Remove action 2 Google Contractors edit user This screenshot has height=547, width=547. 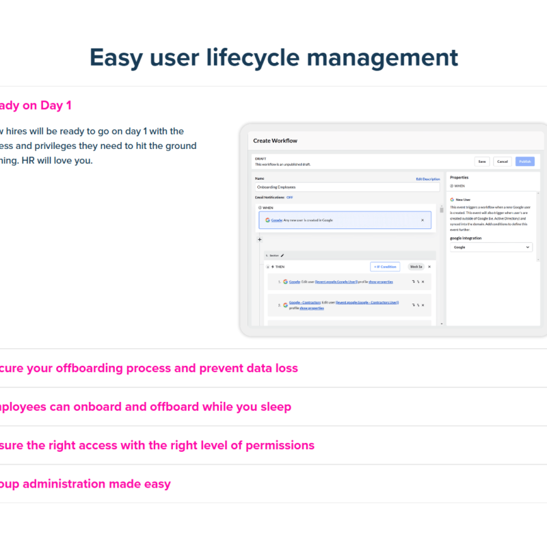coord(423,305)
